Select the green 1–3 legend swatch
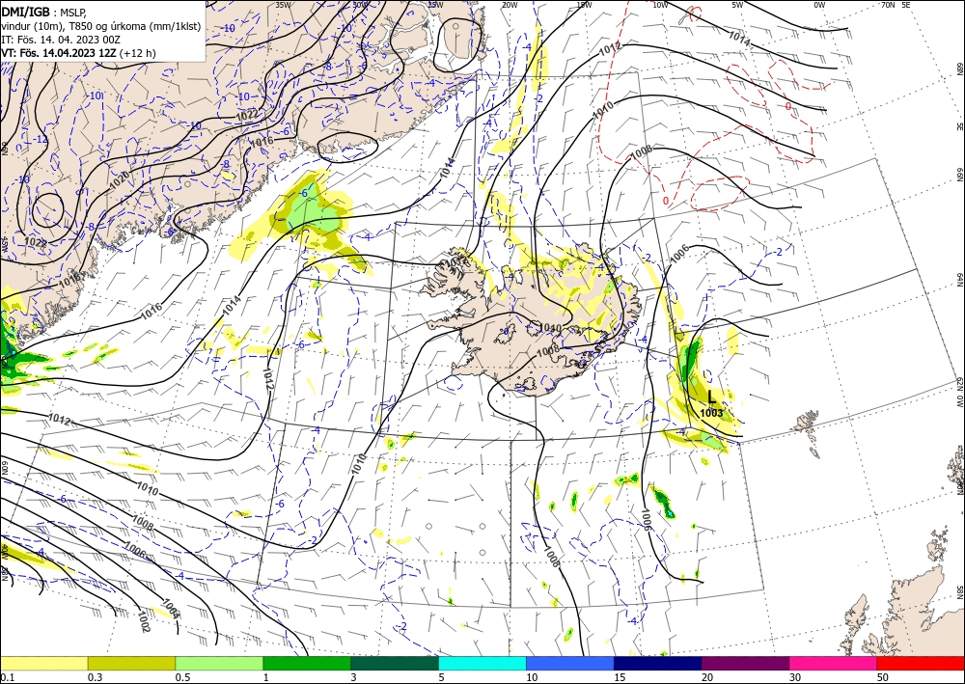 tap(307, 663)
